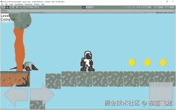The height and width of the screenshot is (110, 176).
Task: Open the Game tab options menu icon
Action: click(x=174, y=11)
